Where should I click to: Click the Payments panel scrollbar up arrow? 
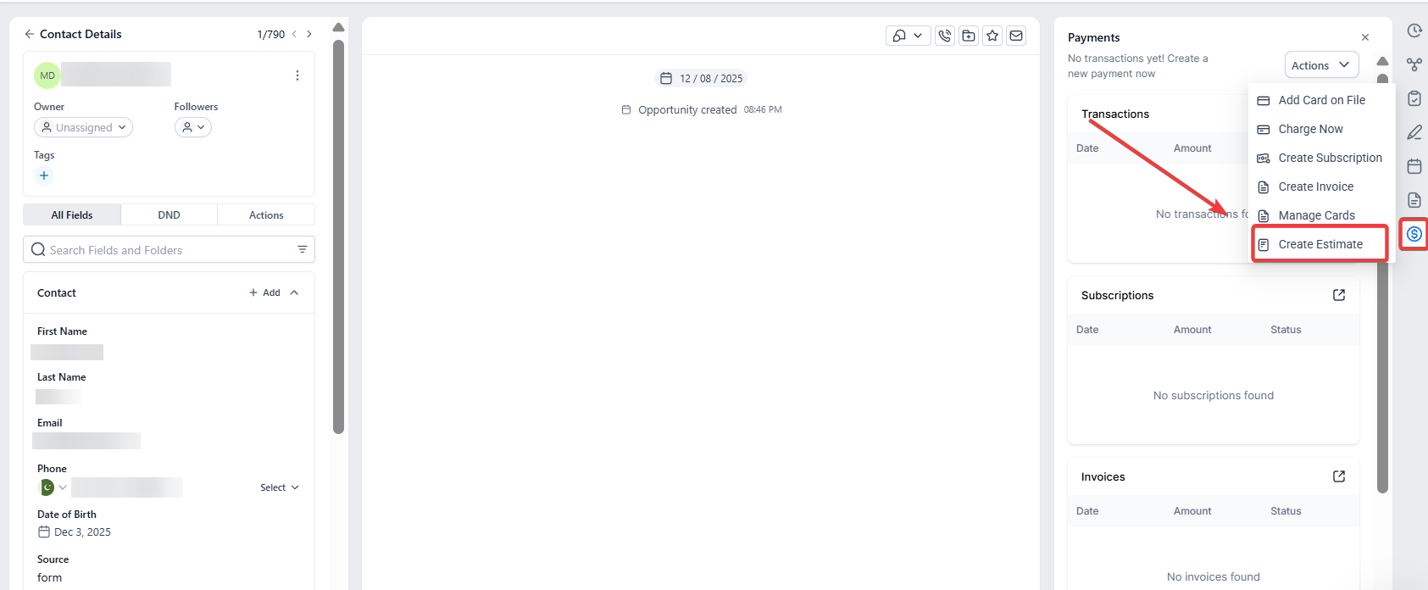tap(1382, 61)
